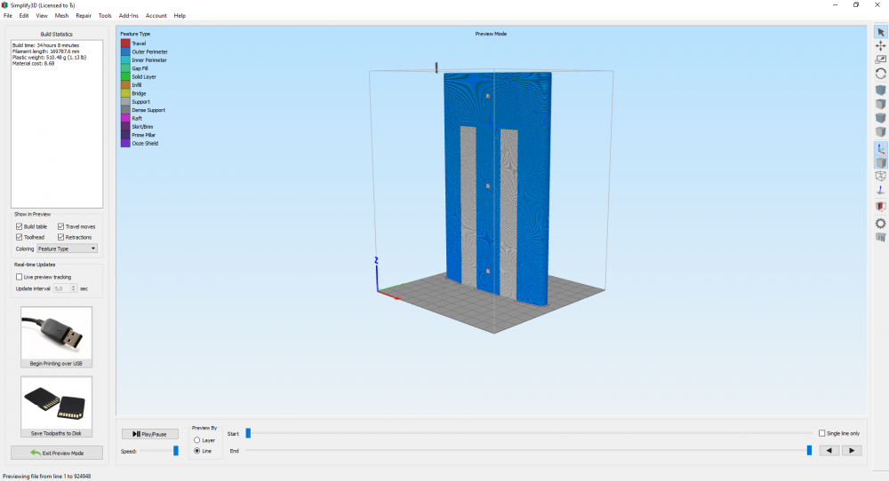The height and width of the screenshot is (481, 889).
Task: Open the Account menu
Action: pyautogui.click(x=156, y=16)
